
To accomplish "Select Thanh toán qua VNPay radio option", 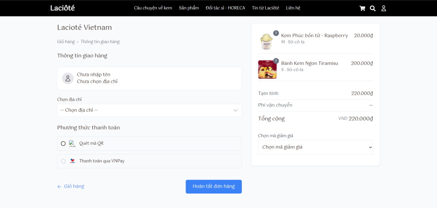I will pos(63,161).
